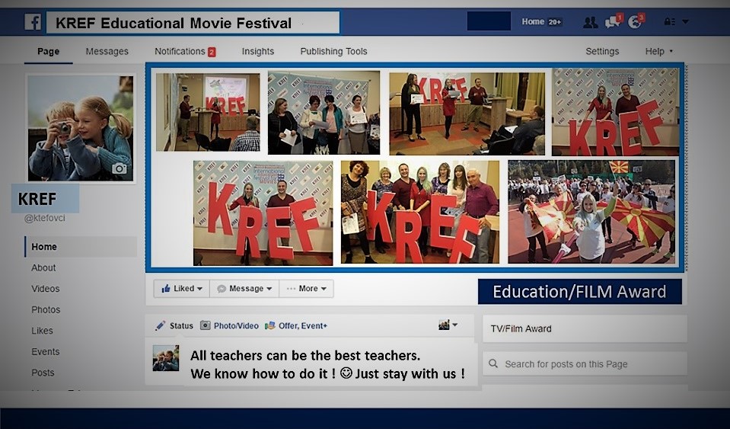Click the Offer, Event+ composer option
Viewport: 730px width, 429px height.
[296, 325]
